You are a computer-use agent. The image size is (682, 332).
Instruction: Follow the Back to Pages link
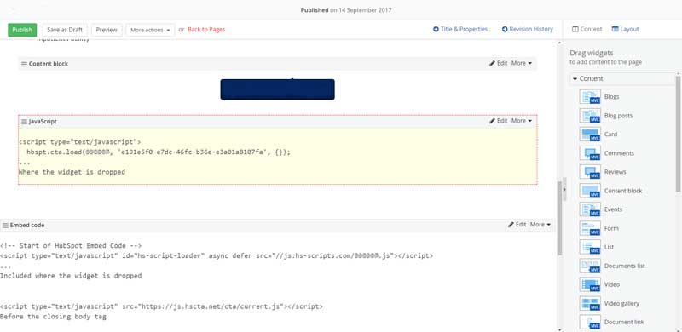tap(206, 30)
